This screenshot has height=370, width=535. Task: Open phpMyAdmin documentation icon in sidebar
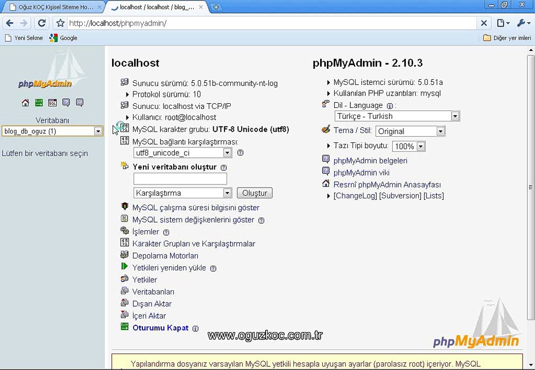(x=66, y=103)
